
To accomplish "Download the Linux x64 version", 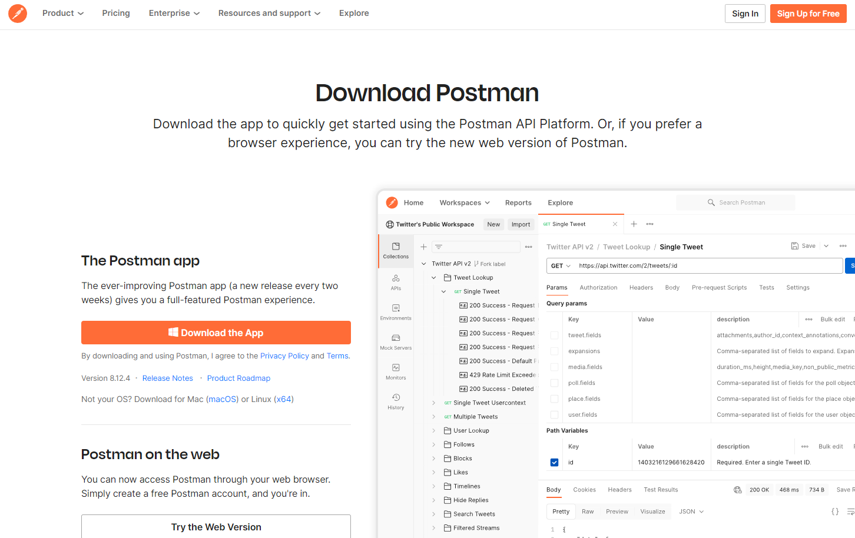I will pos(284,399).
